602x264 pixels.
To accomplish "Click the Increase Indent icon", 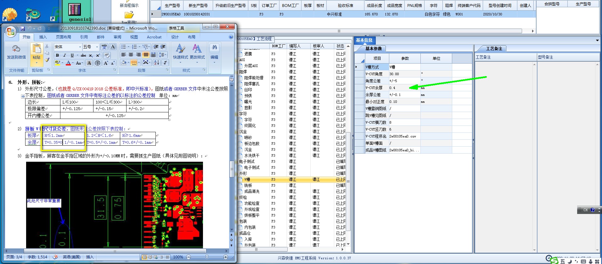I will (x=163, y=47).
